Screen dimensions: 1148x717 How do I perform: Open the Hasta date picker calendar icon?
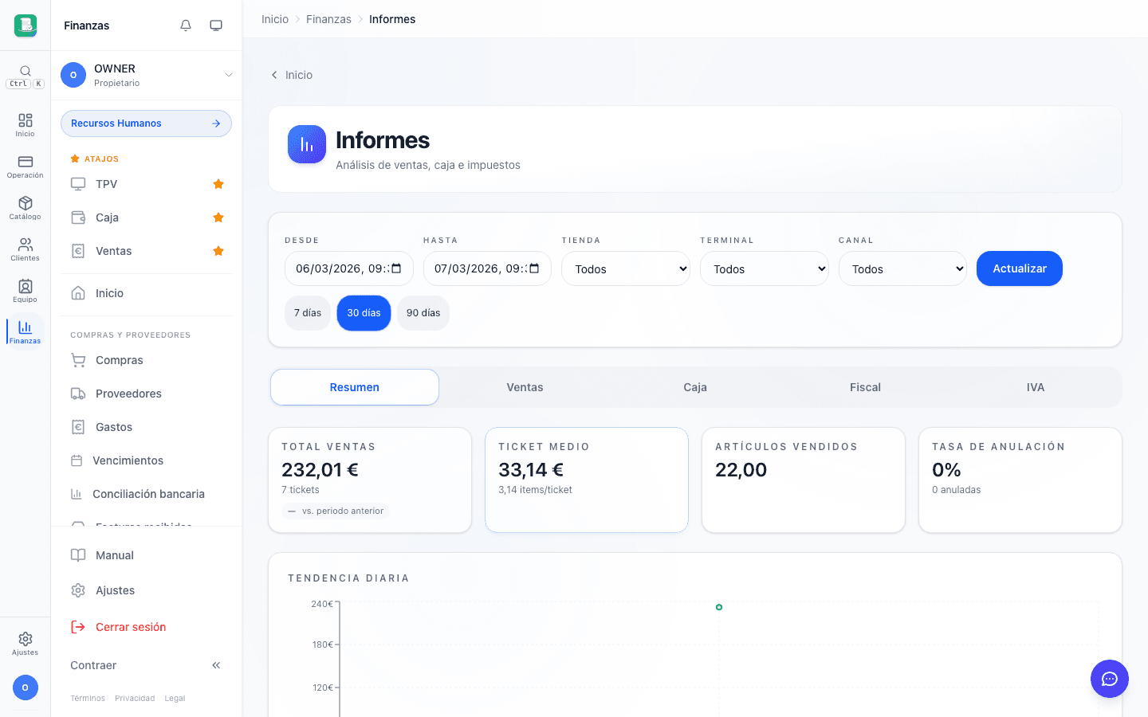pos(535,268)
